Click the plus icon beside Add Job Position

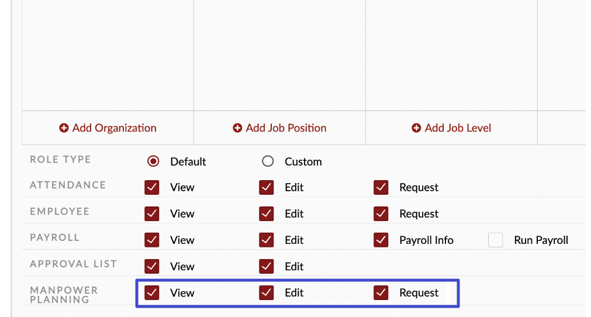[237, 128]
